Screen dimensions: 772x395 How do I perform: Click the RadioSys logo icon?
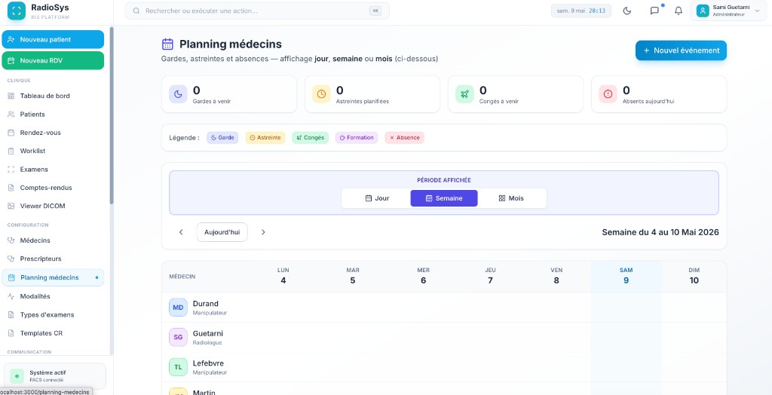17,11
